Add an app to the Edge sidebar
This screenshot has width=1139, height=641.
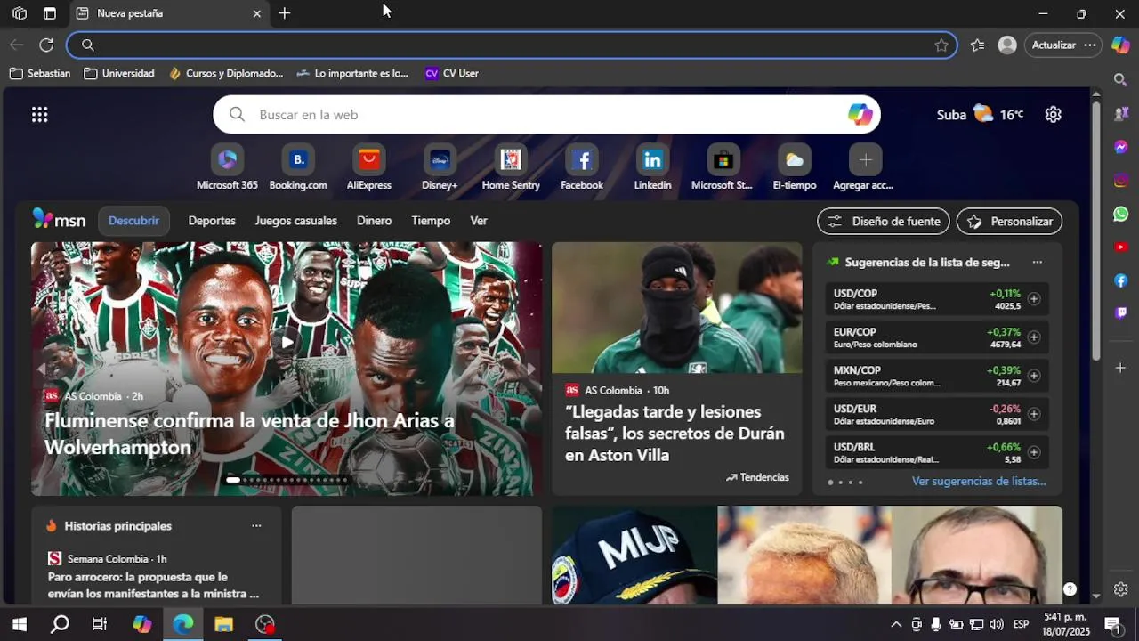pyautogui.click(x=1120, y=368)
